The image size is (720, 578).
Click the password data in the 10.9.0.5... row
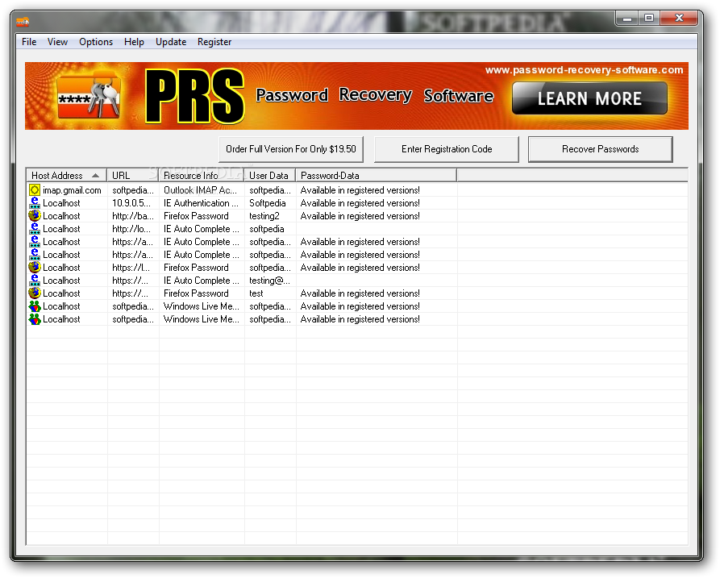tap(360, 203)
